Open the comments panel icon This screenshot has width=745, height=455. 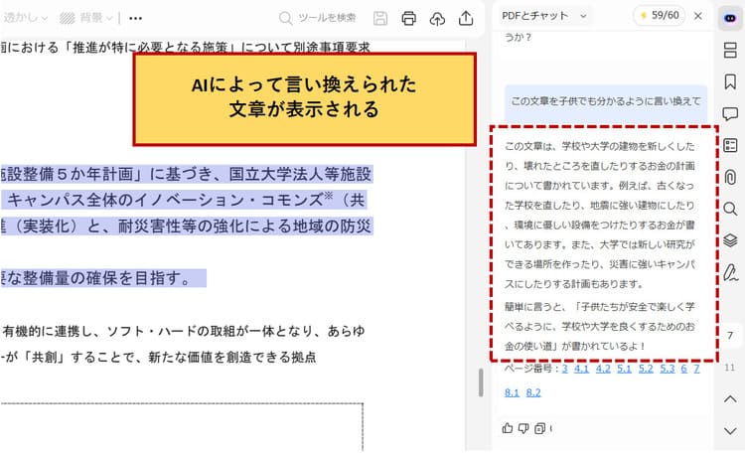pyautogui.click(x=730, y=114)
